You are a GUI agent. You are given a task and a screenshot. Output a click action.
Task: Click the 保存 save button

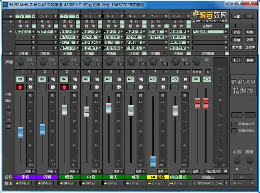click(250, 60)
